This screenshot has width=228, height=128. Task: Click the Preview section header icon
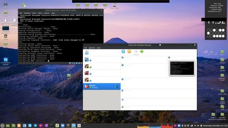[x=169, y=58]
